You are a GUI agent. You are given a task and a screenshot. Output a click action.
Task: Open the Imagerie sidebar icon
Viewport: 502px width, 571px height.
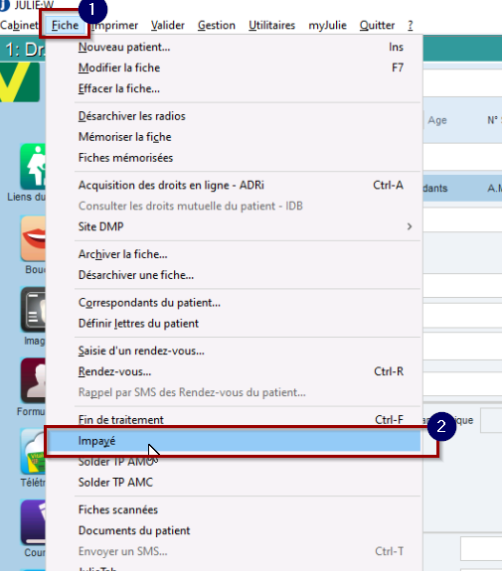pyautogui.click(x=33, y=310)
